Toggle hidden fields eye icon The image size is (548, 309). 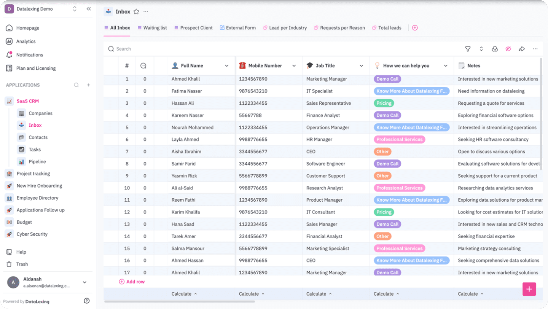point(508,49)
